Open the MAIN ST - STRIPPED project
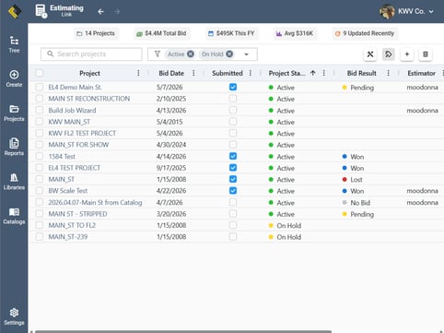The height and width of the screenshot is (333, 444). (77, 214)
